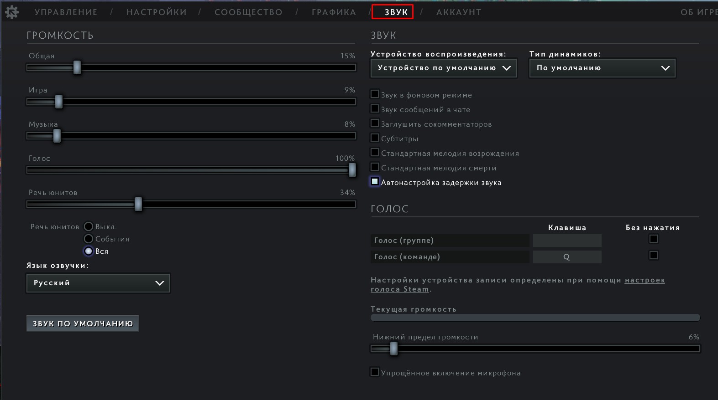Click the Голос (команде) row label
Screen dimensions: 718x400
point(407,257)
